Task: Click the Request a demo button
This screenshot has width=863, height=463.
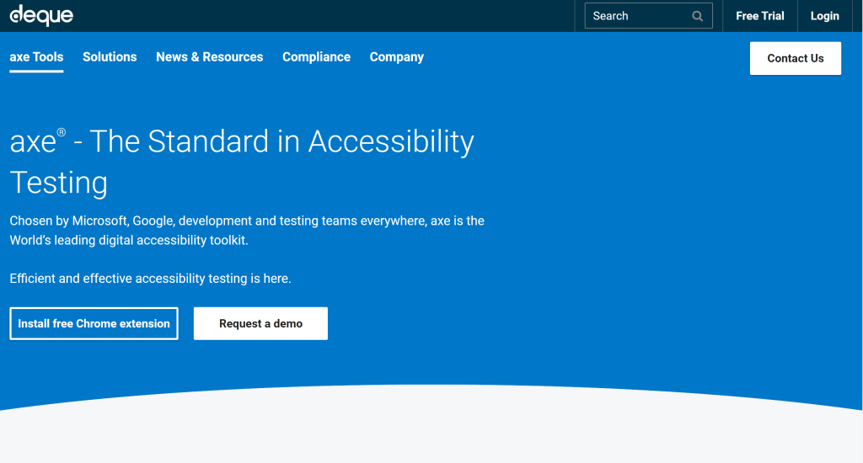Action: [260, 323]
